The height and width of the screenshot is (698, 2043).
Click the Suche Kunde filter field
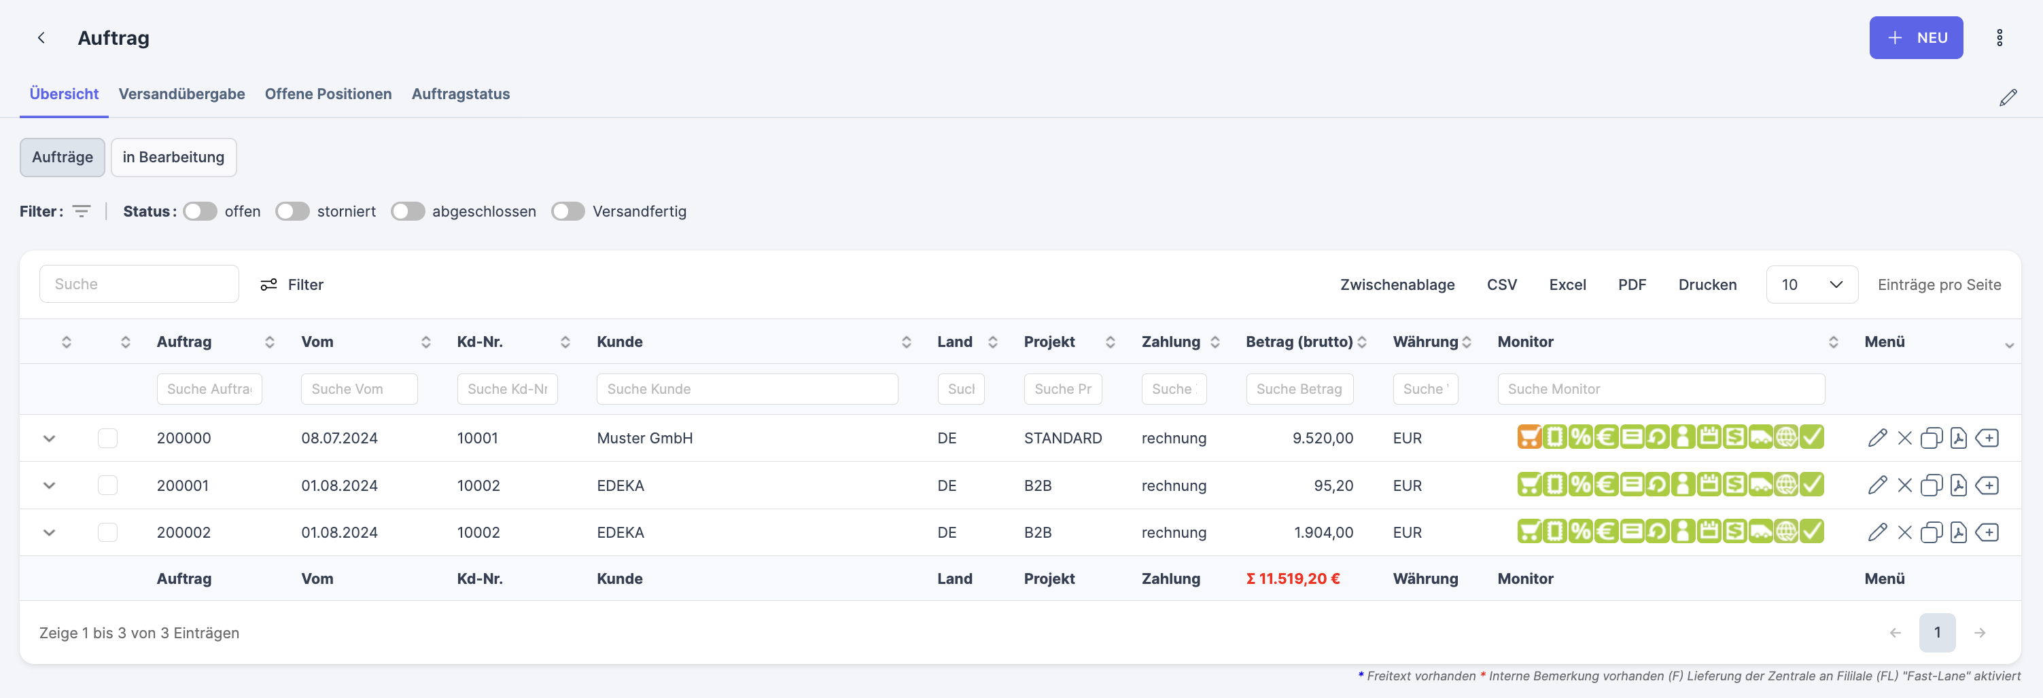click(746, 389)
